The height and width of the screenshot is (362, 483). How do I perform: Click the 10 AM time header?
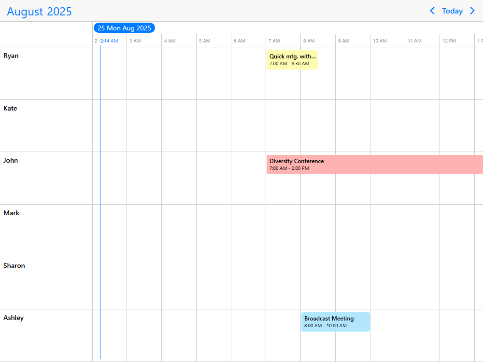pyautogui.click(x=380, y=41)
